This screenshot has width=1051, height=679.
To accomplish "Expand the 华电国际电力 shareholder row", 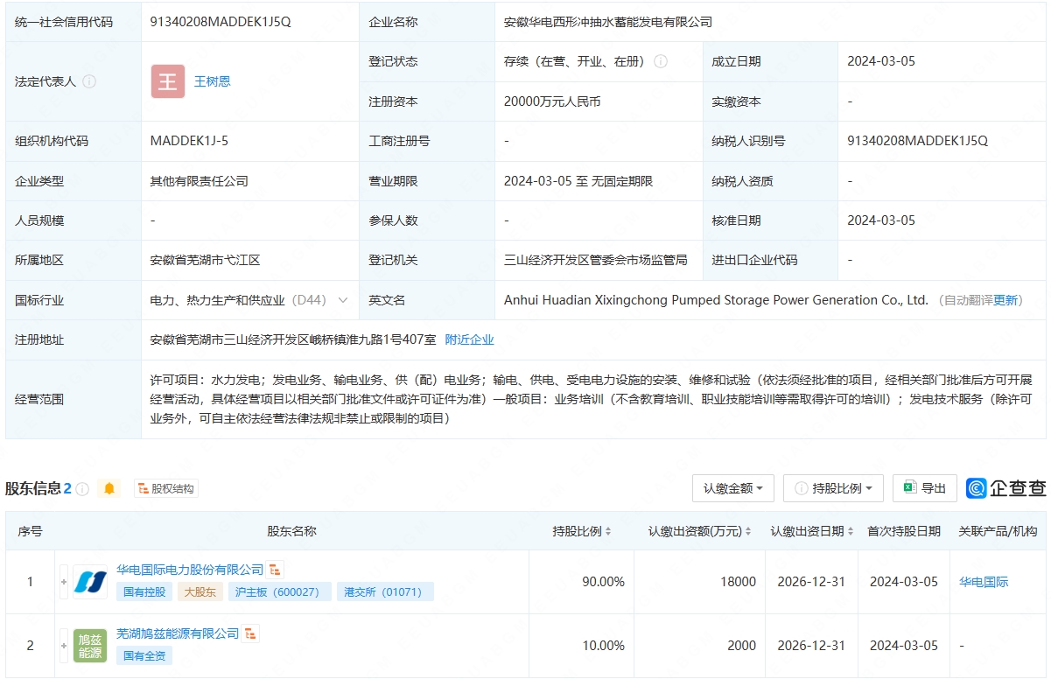I will pos(64,582).
